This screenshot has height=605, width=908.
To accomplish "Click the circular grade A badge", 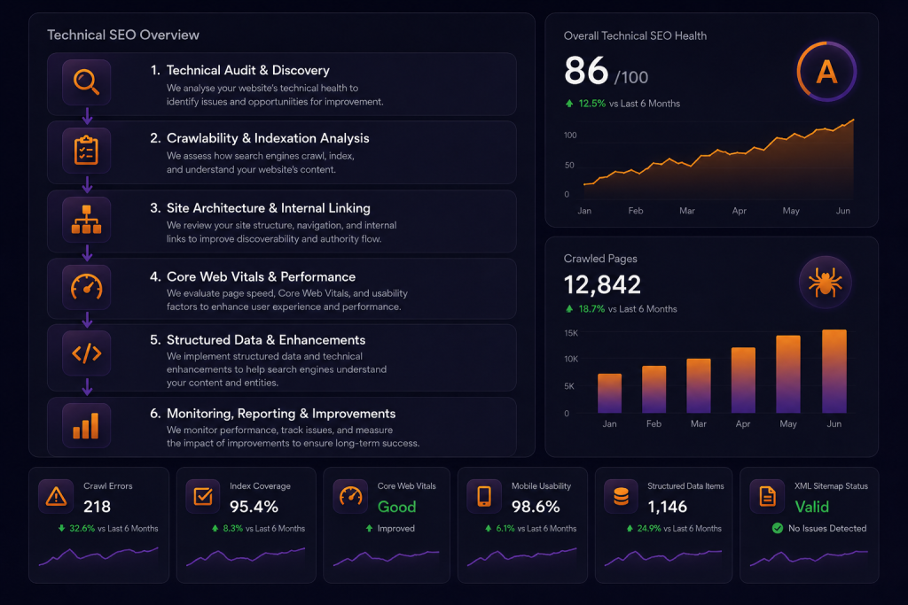I will (826, 72).
